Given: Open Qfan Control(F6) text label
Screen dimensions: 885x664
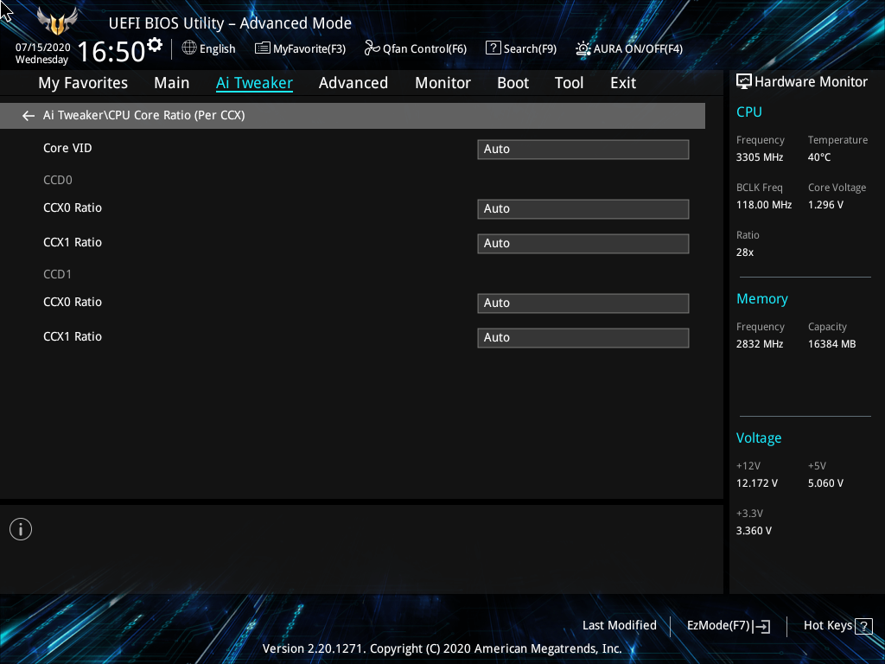Looking at the screenshot, I should click(x=424, y=49).
